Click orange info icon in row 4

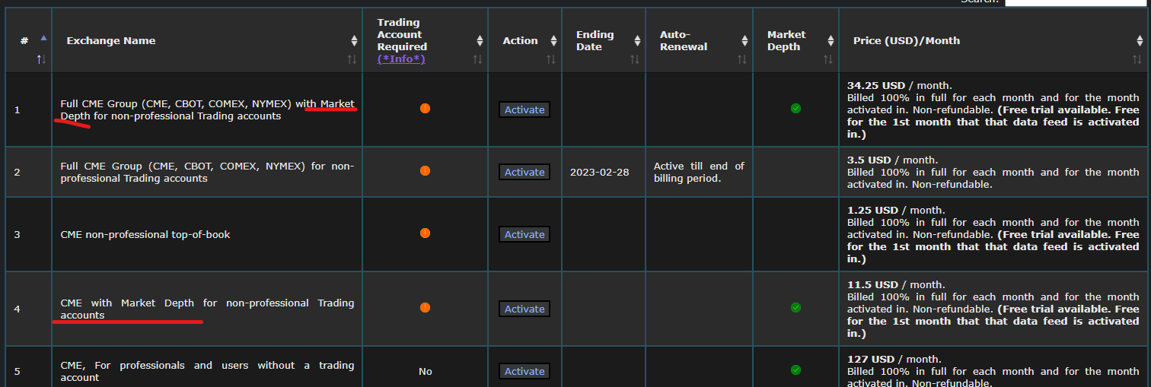[x=425, y=307]
